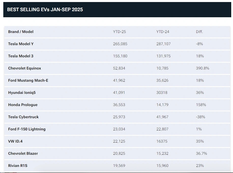This screenshot has width=233, height=173.
Task: Click the YTD-24 column header
Action: click(x=163, y=32)
